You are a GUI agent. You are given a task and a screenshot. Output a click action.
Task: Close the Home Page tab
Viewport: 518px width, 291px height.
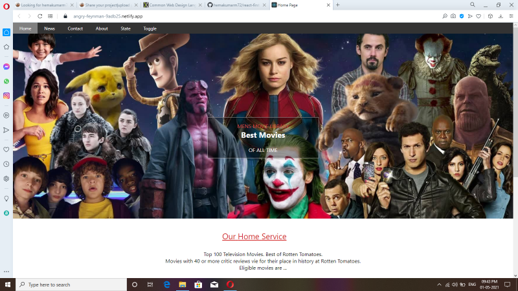(x=328, y=5)
